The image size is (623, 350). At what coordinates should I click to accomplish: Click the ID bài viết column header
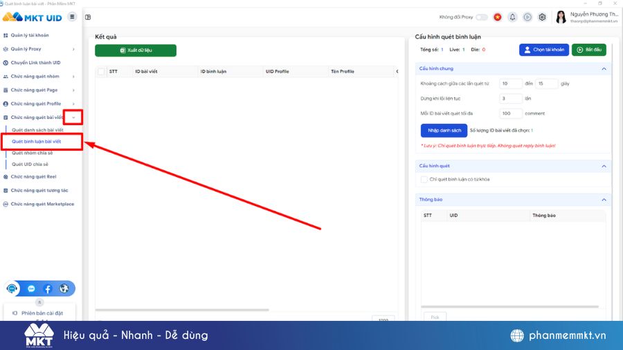pos(146,71)
